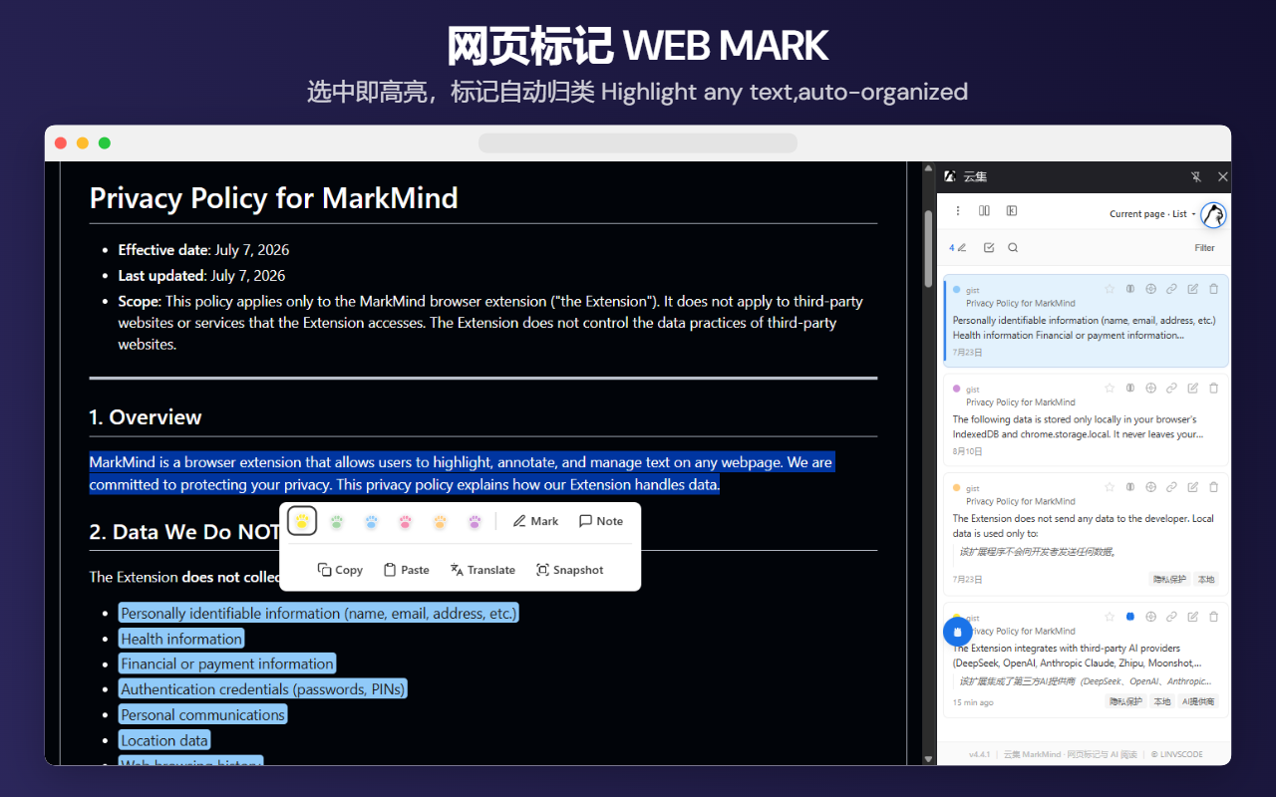Locate the 'Personally identifiable information' highlight on page
Viewport: 1276px width, 797px height.
[1151, 289]
